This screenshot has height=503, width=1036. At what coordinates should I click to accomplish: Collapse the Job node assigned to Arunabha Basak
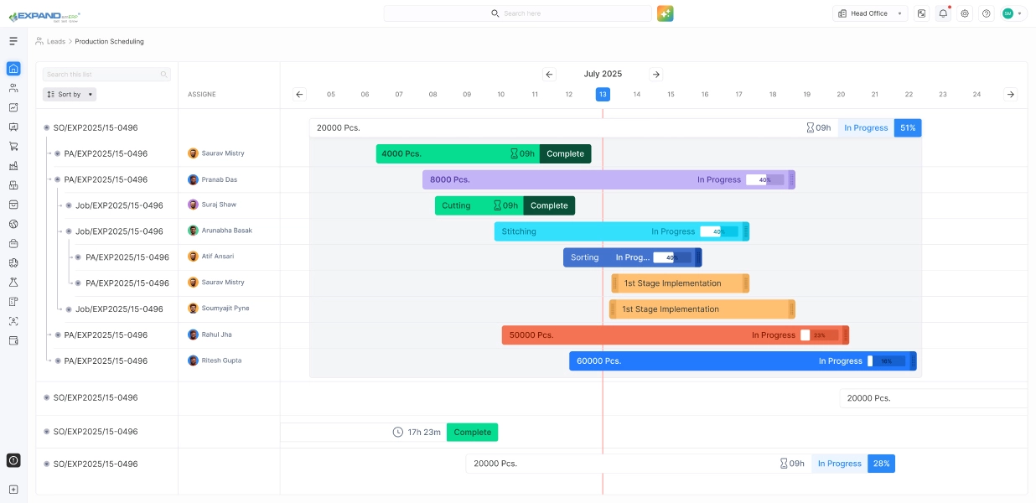[69, 231]
